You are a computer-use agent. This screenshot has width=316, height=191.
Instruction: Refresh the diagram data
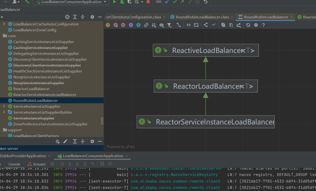tap(248, 25)
